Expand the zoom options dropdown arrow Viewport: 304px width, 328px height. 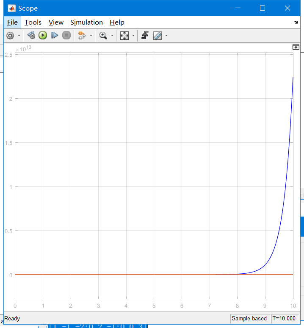click(x=112, y=36)
